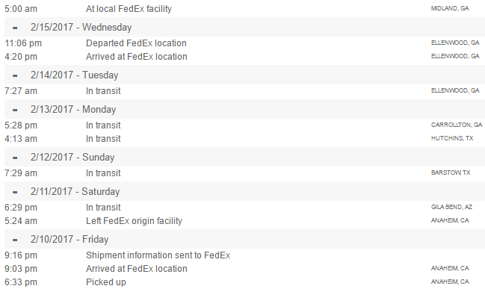Screen dimensions: 485x289
Task: Click the GILA BEND, AZ location label
Action: click(451, 207)
